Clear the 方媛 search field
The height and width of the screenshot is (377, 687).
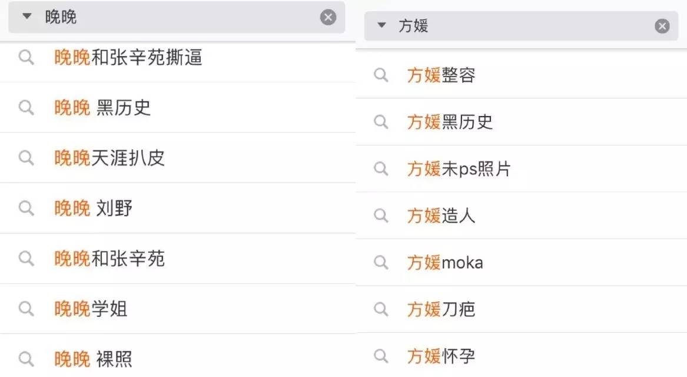pyautogui.click(x=662, y=26)
